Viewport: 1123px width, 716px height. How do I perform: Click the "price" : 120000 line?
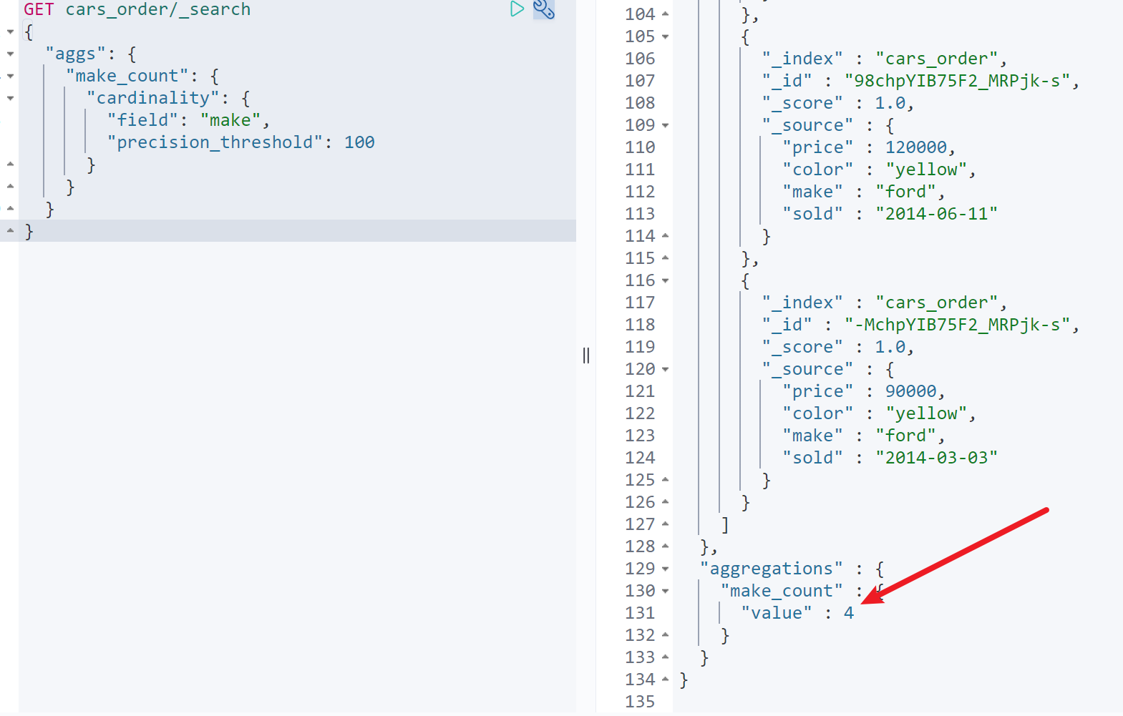coord(869,147)
